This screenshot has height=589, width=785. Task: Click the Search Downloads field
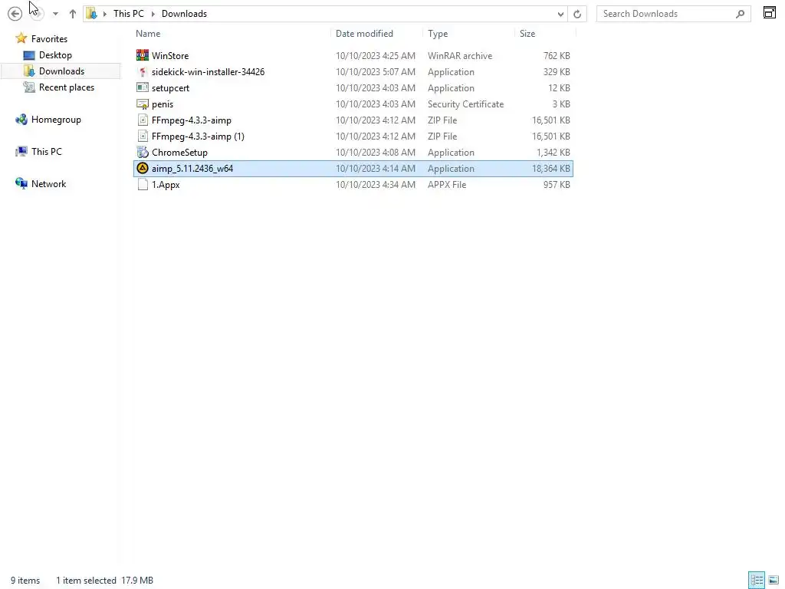[673, 14]
